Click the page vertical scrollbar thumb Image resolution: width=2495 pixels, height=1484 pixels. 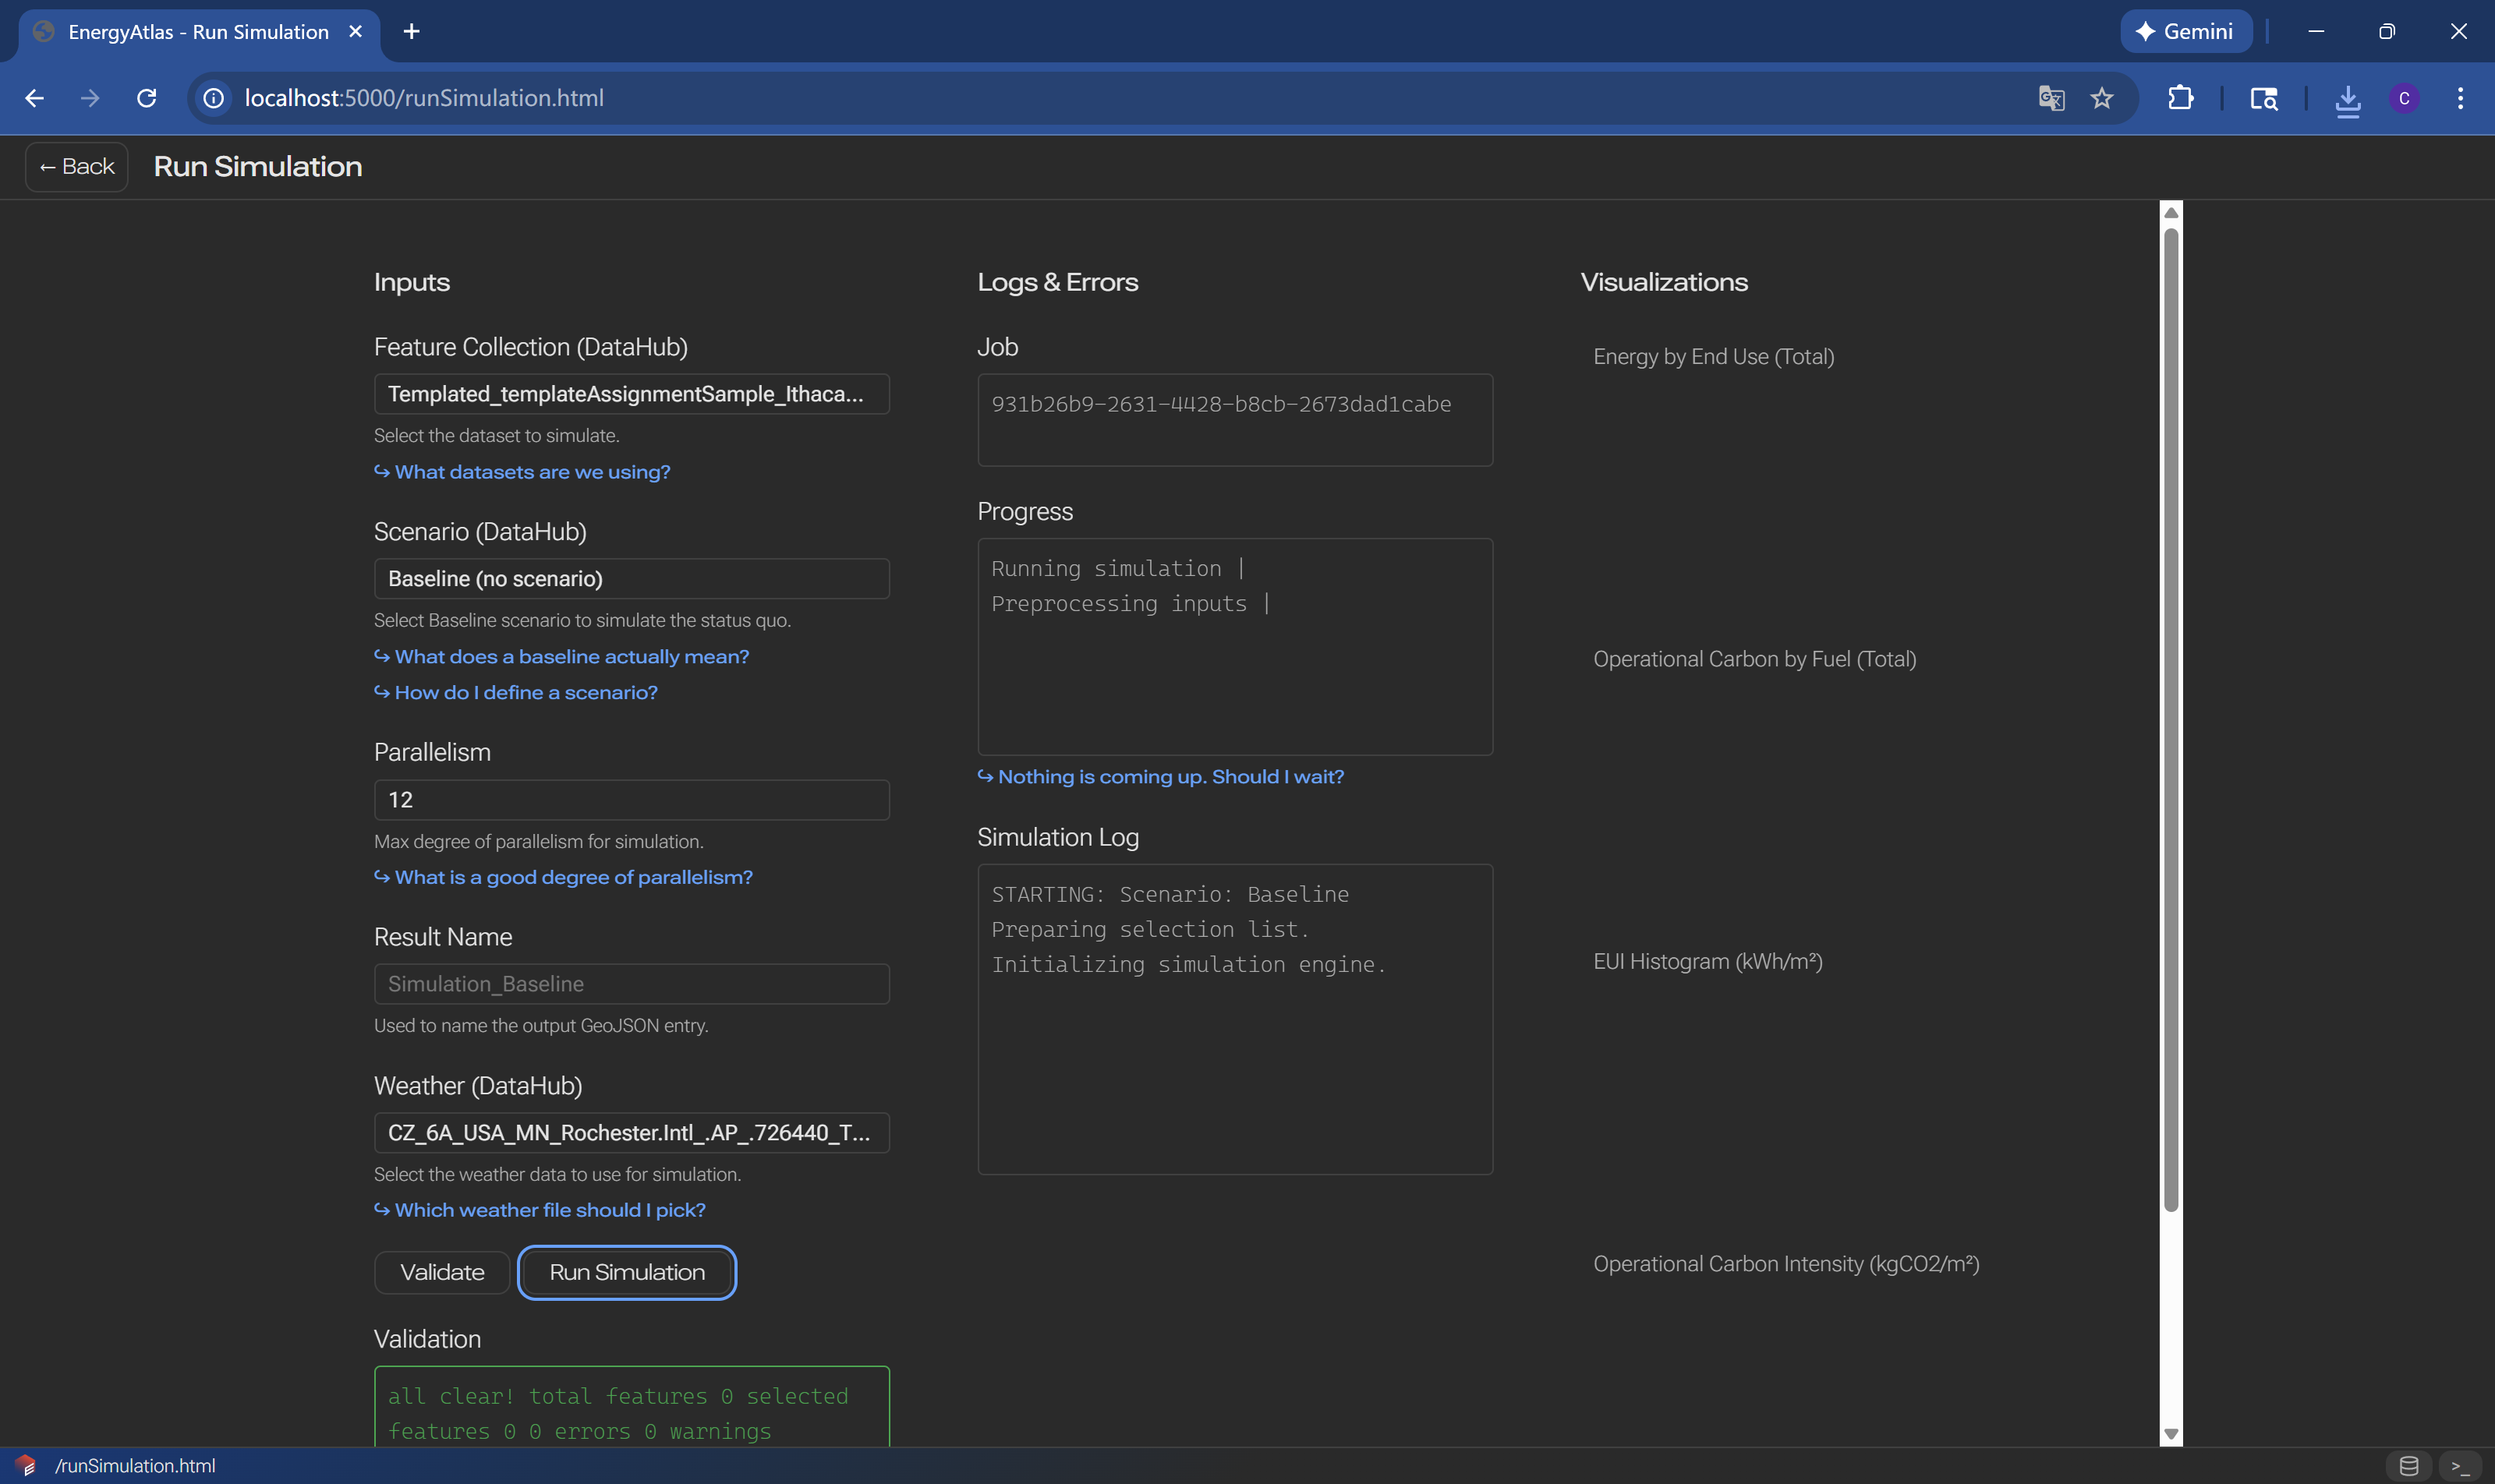click(x=2171, y=720)
